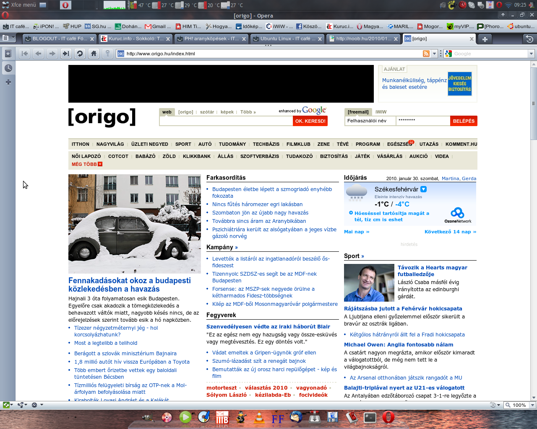Viewport: 537px width, 429px height.
Task: Open the zoom level dropdown
Action: [x=532, y=405]
